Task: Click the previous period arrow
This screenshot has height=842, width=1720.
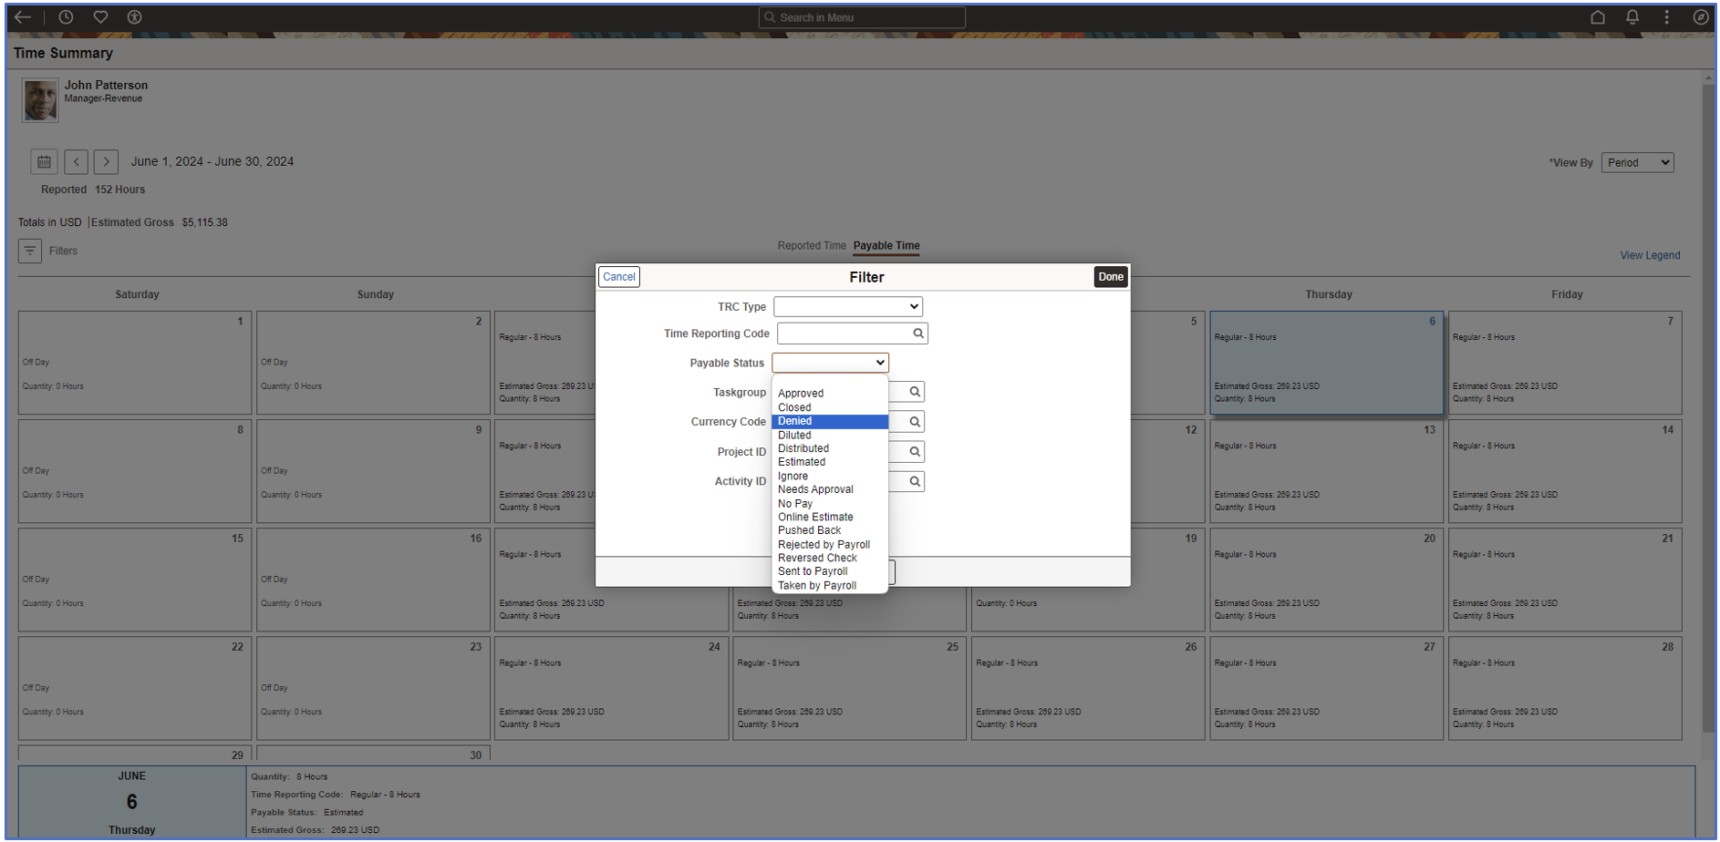Action: click(x=77, y=161)
